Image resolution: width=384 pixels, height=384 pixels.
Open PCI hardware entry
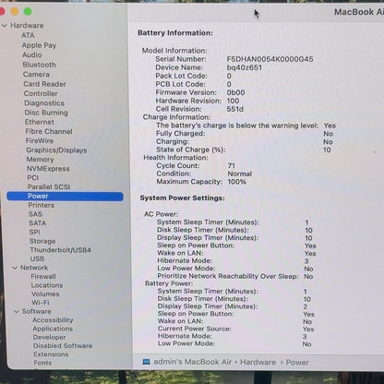pyautogui.click(x=32, y=177)
